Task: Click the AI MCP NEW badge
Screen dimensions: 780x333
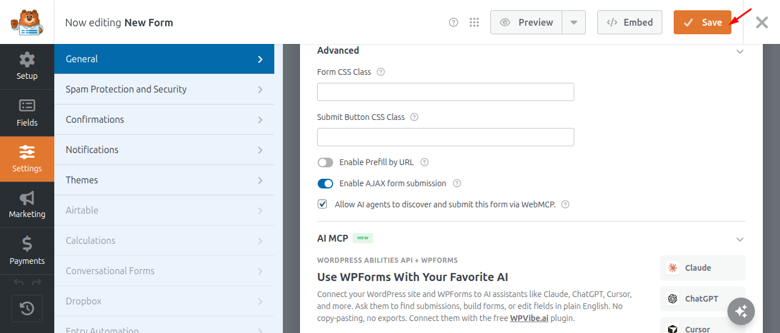Action: (x=363, y=238)
